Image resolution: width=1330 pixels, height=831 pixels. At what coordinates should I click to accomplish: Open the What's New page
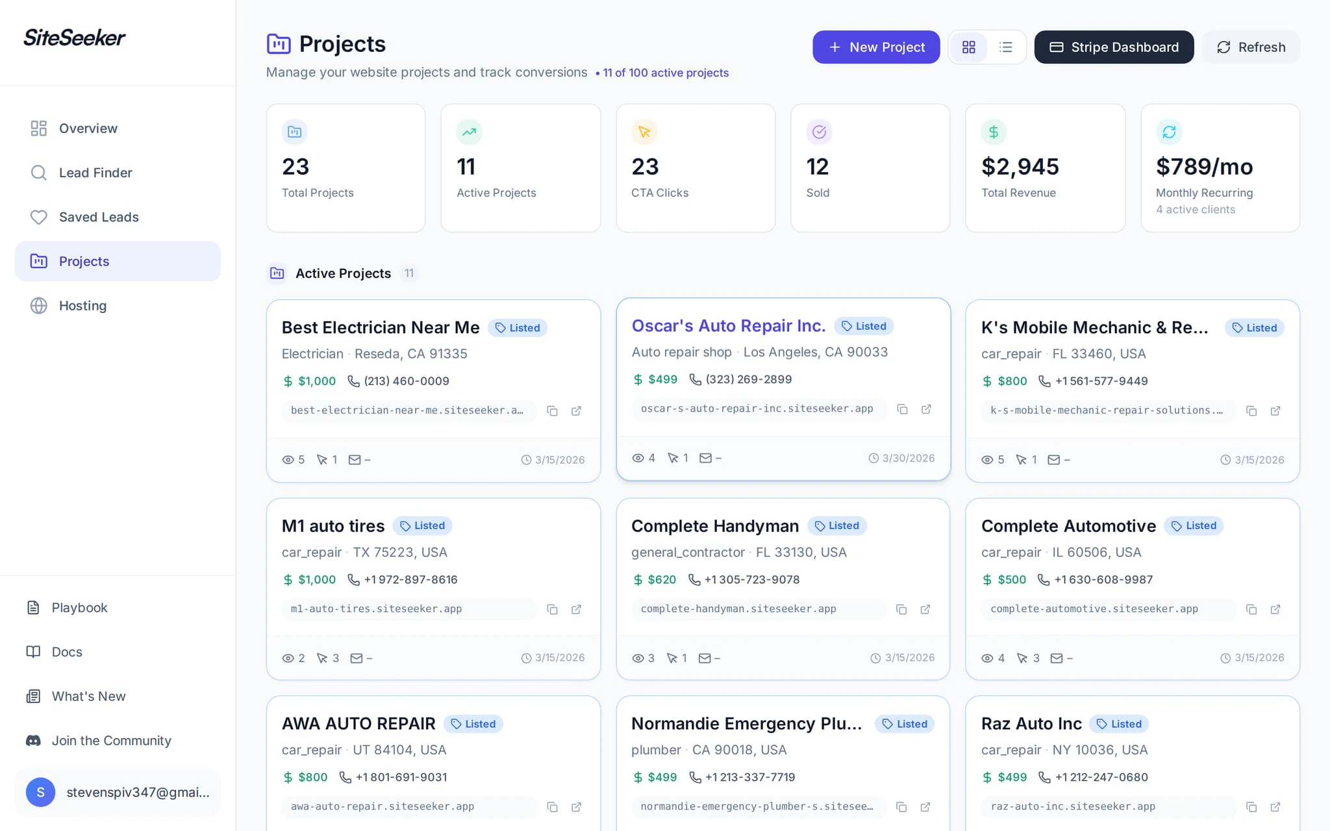click(88, 696)
